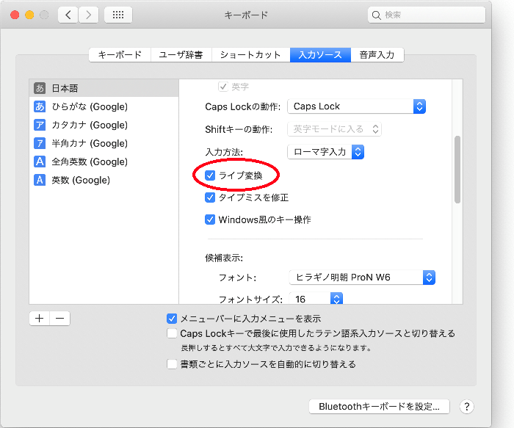Click the back navigation arrow
The width and height of the screenshot is (514, 428).
tap(68, 15)
